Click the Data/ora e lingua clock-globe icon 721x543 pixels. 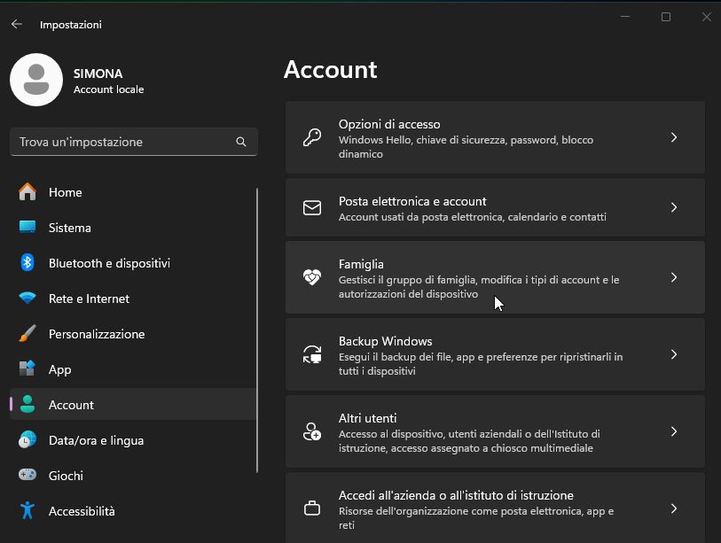(27, 439)
